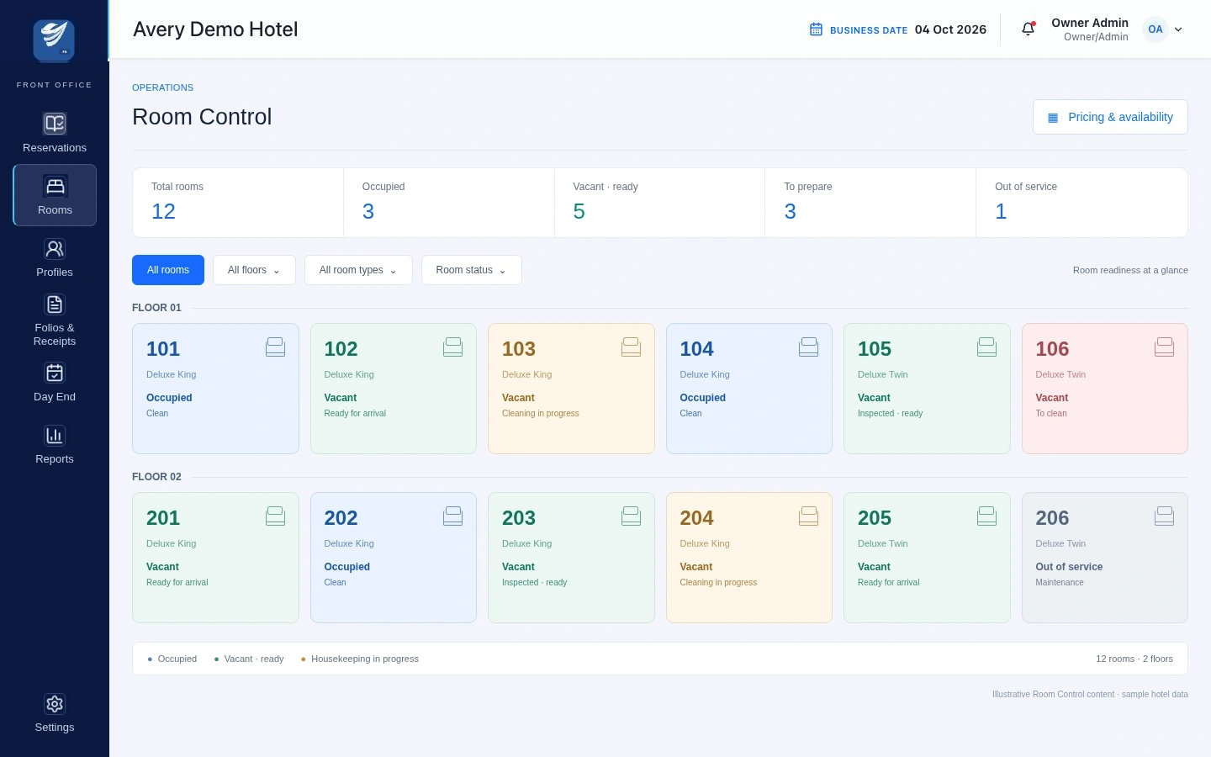Open room 205 card
This screenshot has width=1211, height=757.
(927, 558)
